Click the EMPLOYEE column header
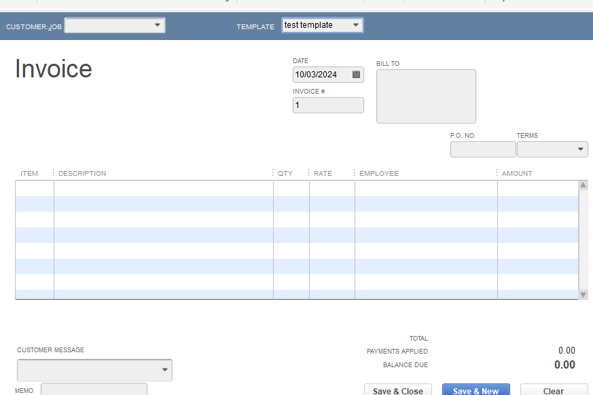 coord(378,173)
